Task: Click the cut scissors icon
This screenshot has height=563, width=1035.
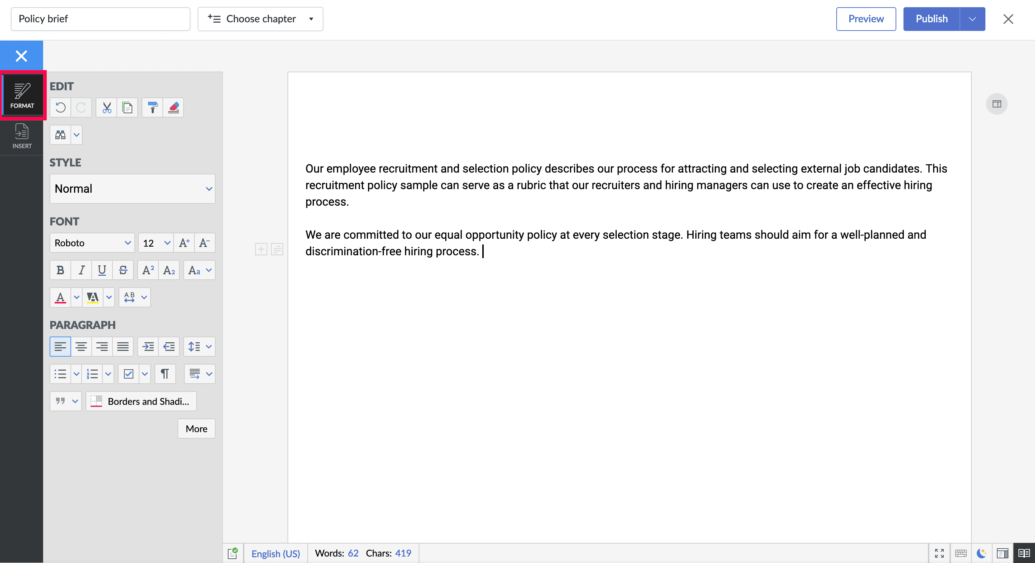Action: [x=106, y=107]
